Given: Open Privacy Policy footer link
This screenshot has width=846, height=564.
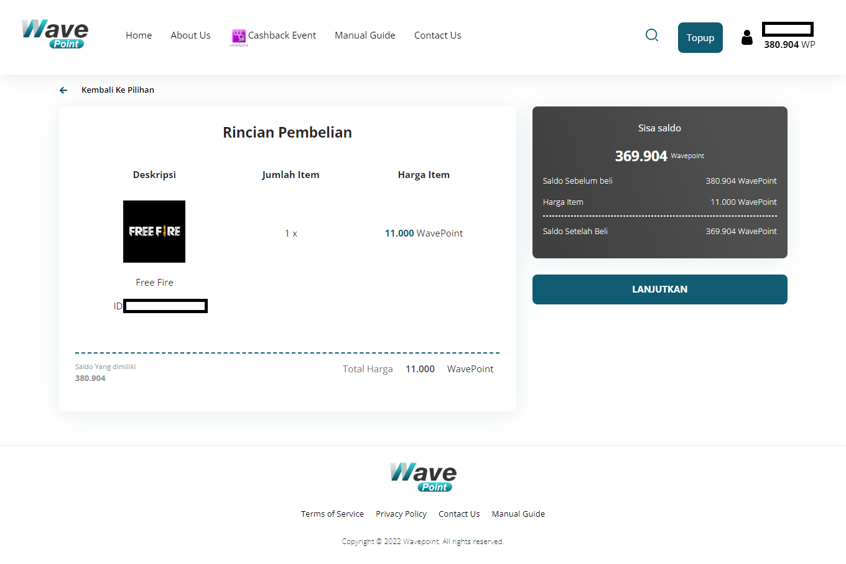Looking at the screenshot, I should (401, 514).
